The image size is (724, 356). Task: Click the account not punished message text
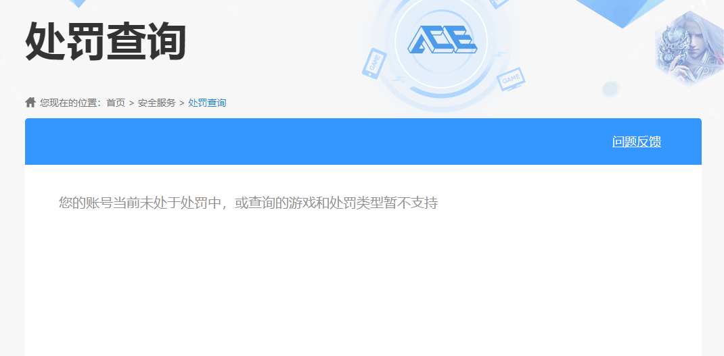pos(248,203)
